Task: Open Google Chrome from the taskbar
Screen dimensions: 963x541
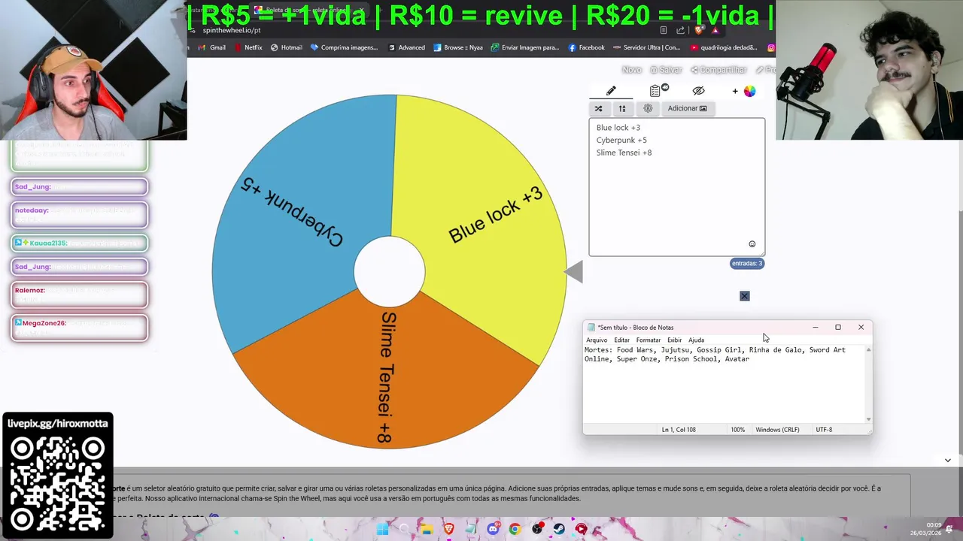Action: 515,529
